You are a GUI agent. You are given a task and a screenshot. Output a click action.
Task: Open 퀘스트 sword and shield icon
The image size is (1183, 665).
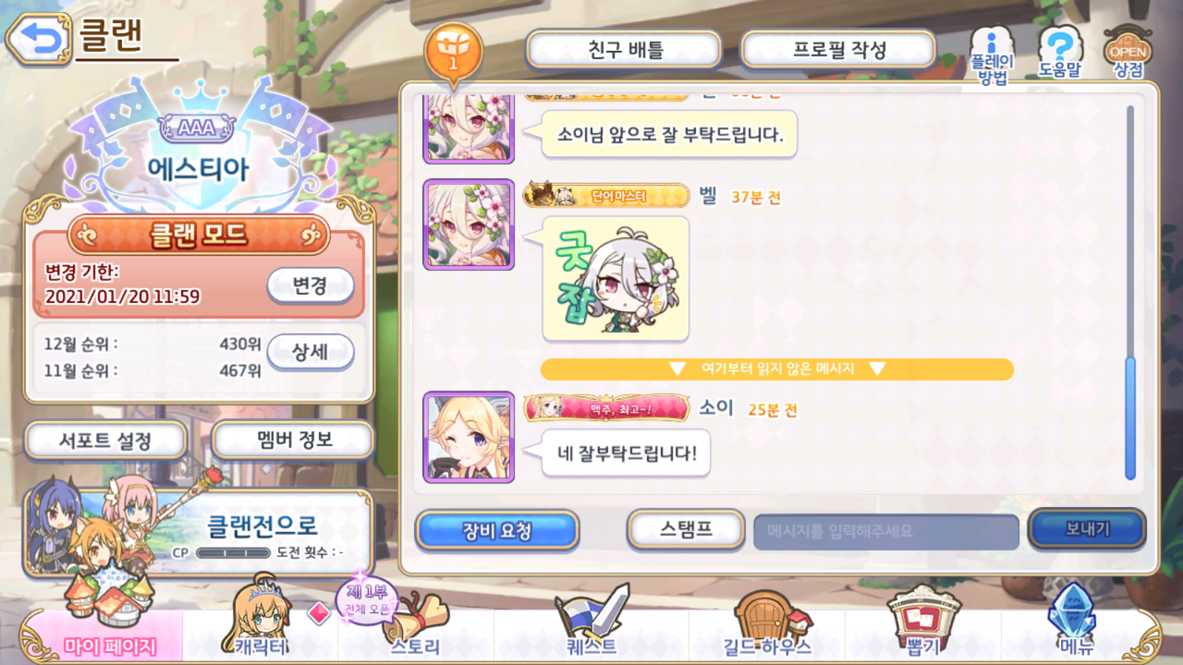591,621
